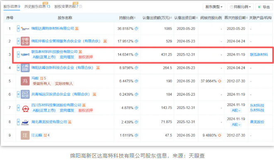Open 绵阳达高特新材料有限公司 link

coord(53,29)
